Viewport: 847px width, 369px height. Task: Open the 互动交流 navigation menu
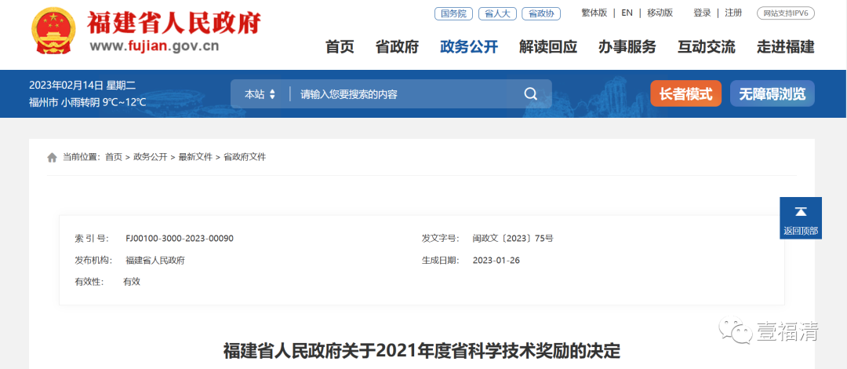706,47
